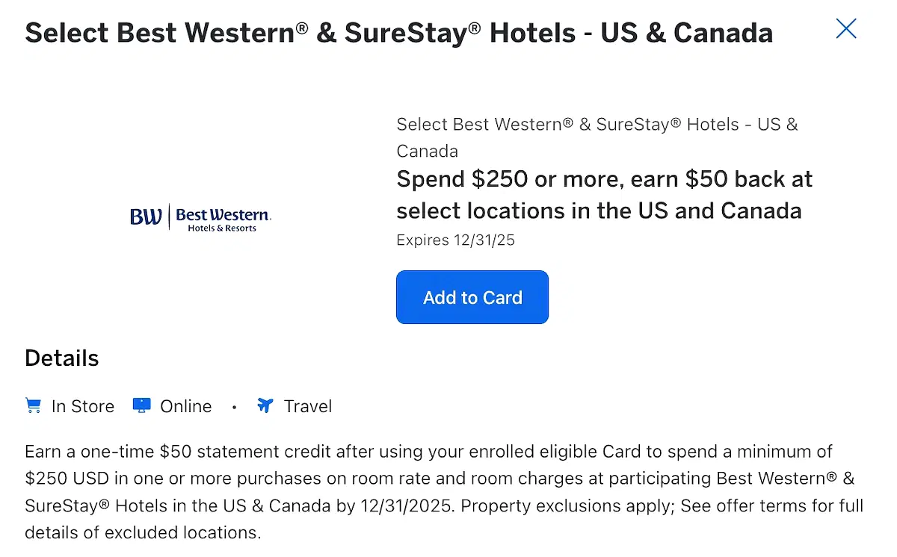Select the Select Best Western subtitle above the headline

[597, 137]
